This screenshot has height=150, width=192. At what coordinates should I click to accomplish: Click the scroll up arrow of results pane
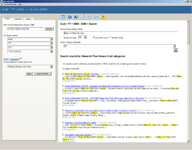coord(188,21)
